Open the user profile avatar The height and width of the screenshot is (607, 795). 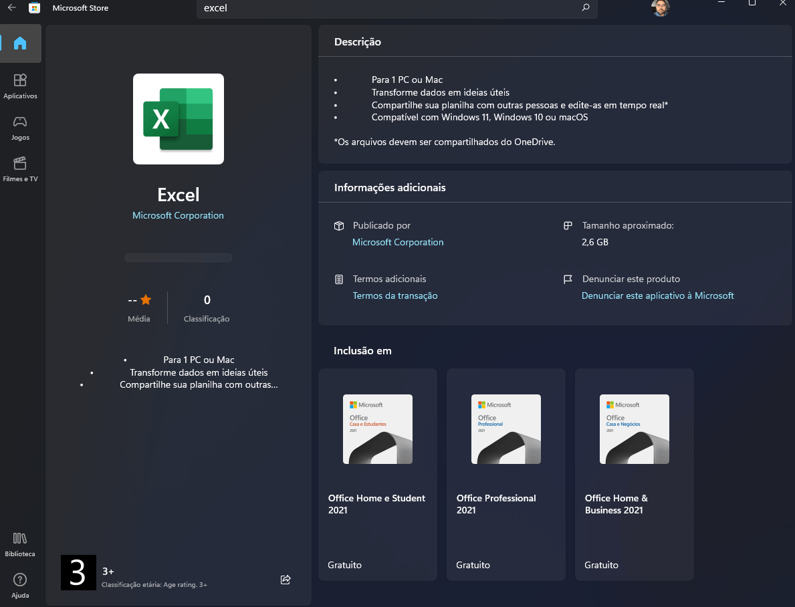(660, 8)
